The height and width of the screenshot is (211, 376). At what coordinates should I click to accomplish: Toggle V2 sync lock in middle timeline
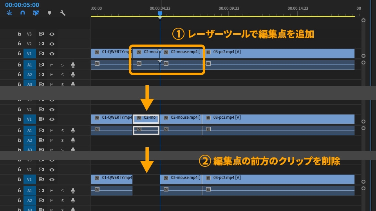41,109
